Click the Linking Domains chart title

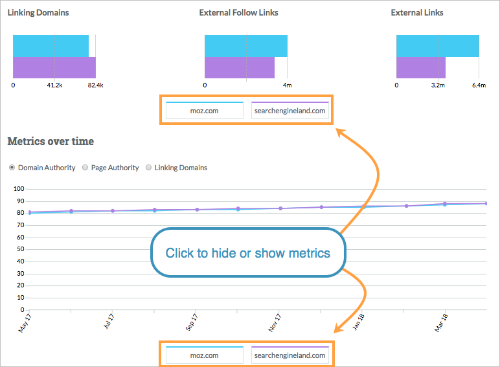[38, 13]
